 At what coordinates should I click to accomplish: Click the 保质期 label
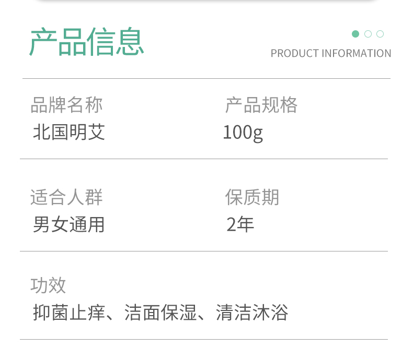[x=252, y=197]
